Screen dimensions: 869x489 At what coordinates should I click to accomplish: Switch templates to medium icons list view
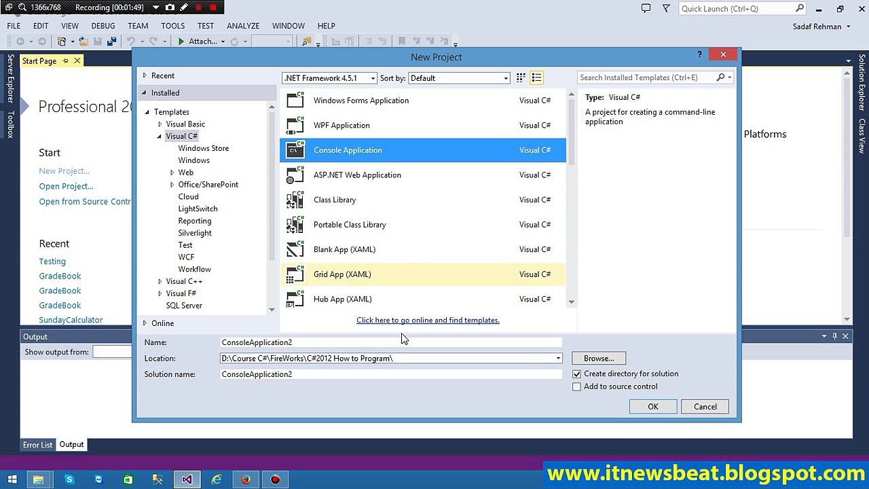[x=536, y=78]
